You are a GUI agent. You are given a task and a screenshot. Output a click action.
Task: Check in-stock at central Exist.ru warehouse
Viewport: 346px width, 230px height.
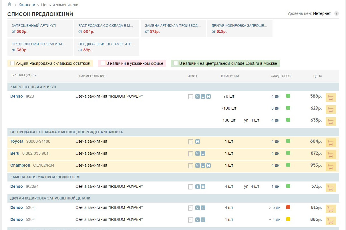[x=176, y=63]
